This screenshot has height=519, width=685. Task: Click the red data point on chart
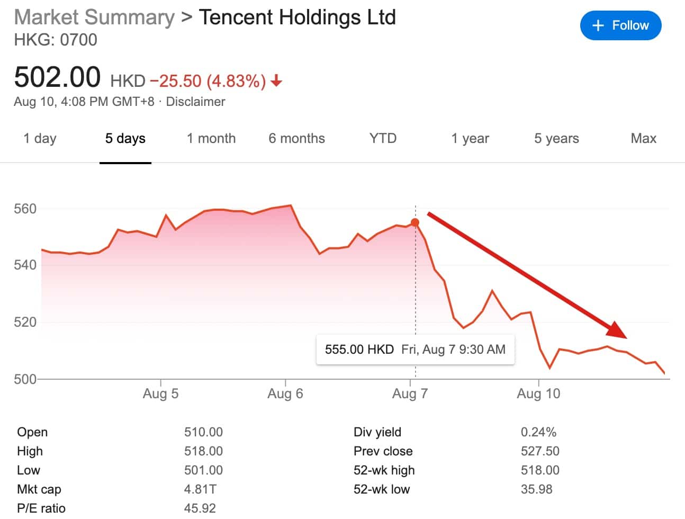416,223
